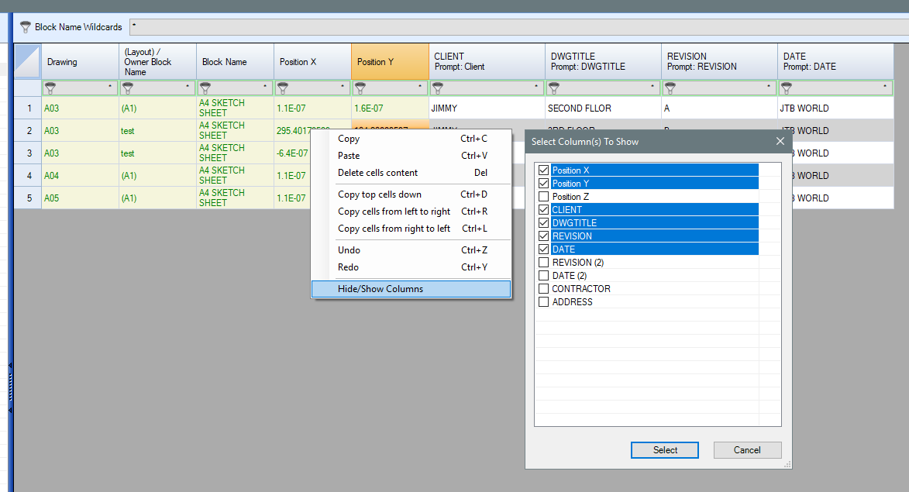This screenshot has height=492, width=909.
Task: Click filter funnel icon under Position X column
Action: click(x=283, y=88)
